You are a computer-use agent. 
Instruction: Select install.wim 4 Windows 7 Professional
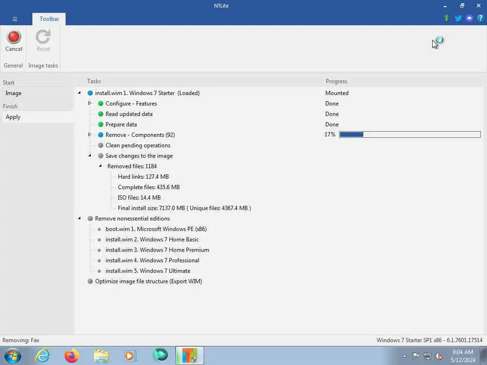click(152, 260)
